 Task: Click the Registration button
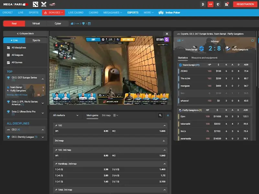click(245, 4)
